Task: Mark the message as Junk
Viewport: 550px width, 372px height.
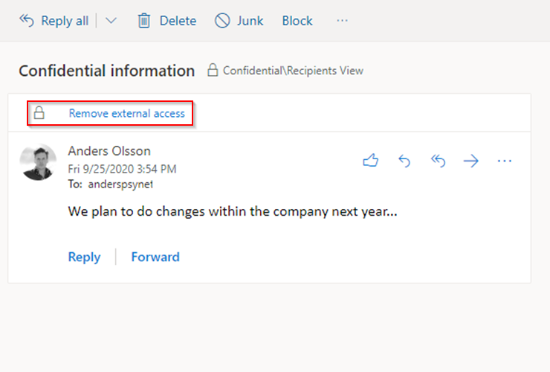Action: (239, 21)
